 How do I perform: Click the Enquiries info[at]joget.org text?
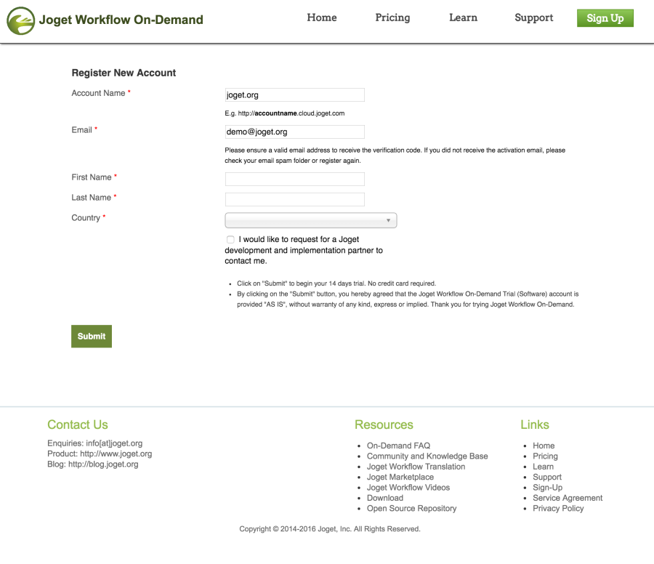coord(94,443)
